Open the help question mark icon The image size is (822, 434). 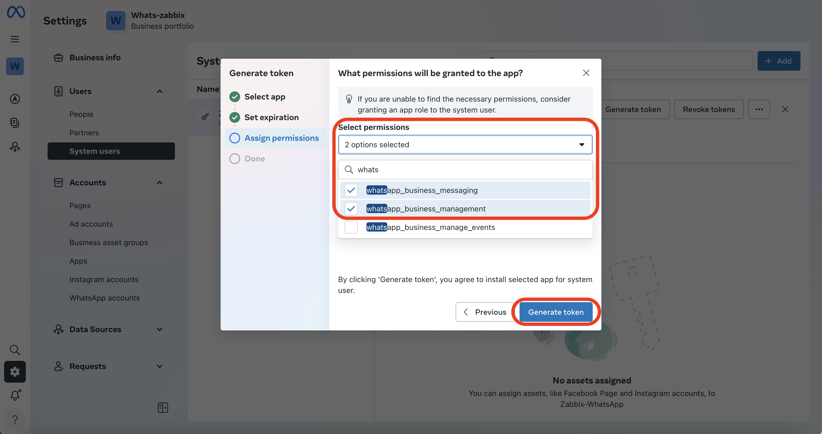15,419
